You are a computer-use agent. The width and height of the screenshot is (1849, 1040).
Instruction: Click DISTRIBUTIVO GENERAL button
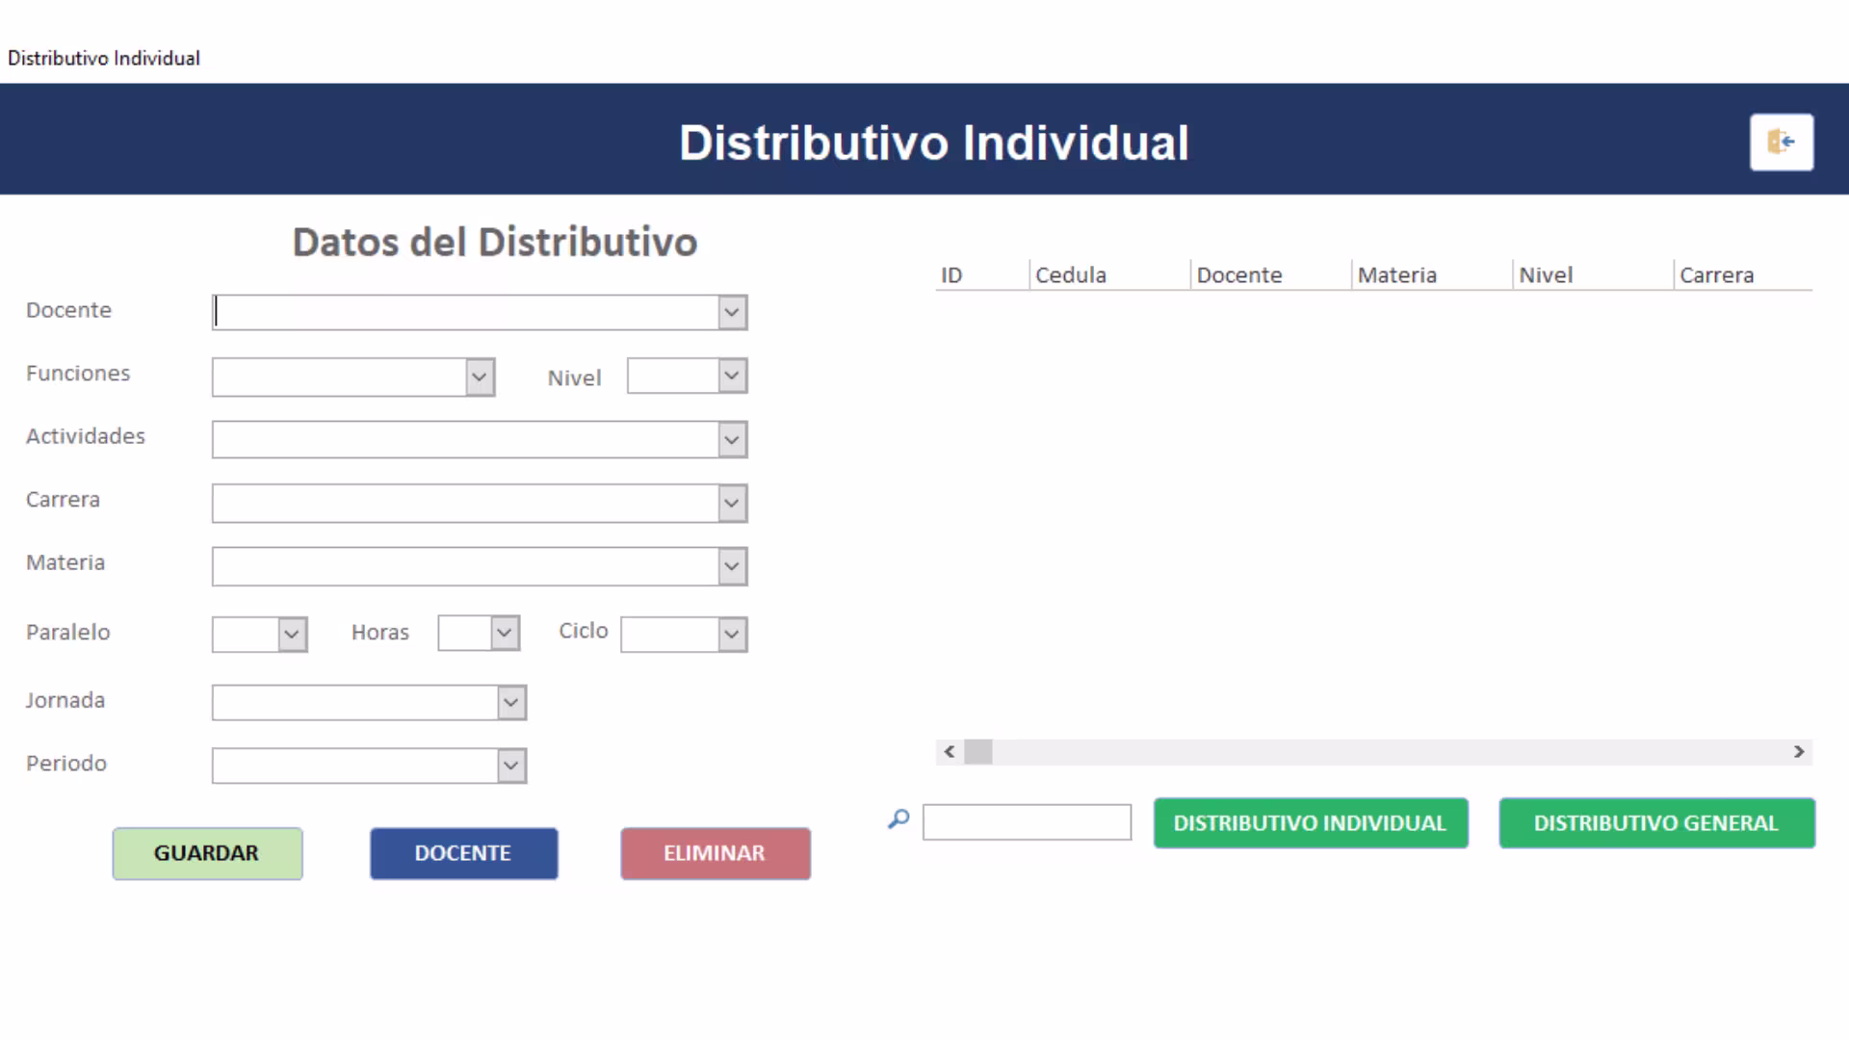(1655, 823)
